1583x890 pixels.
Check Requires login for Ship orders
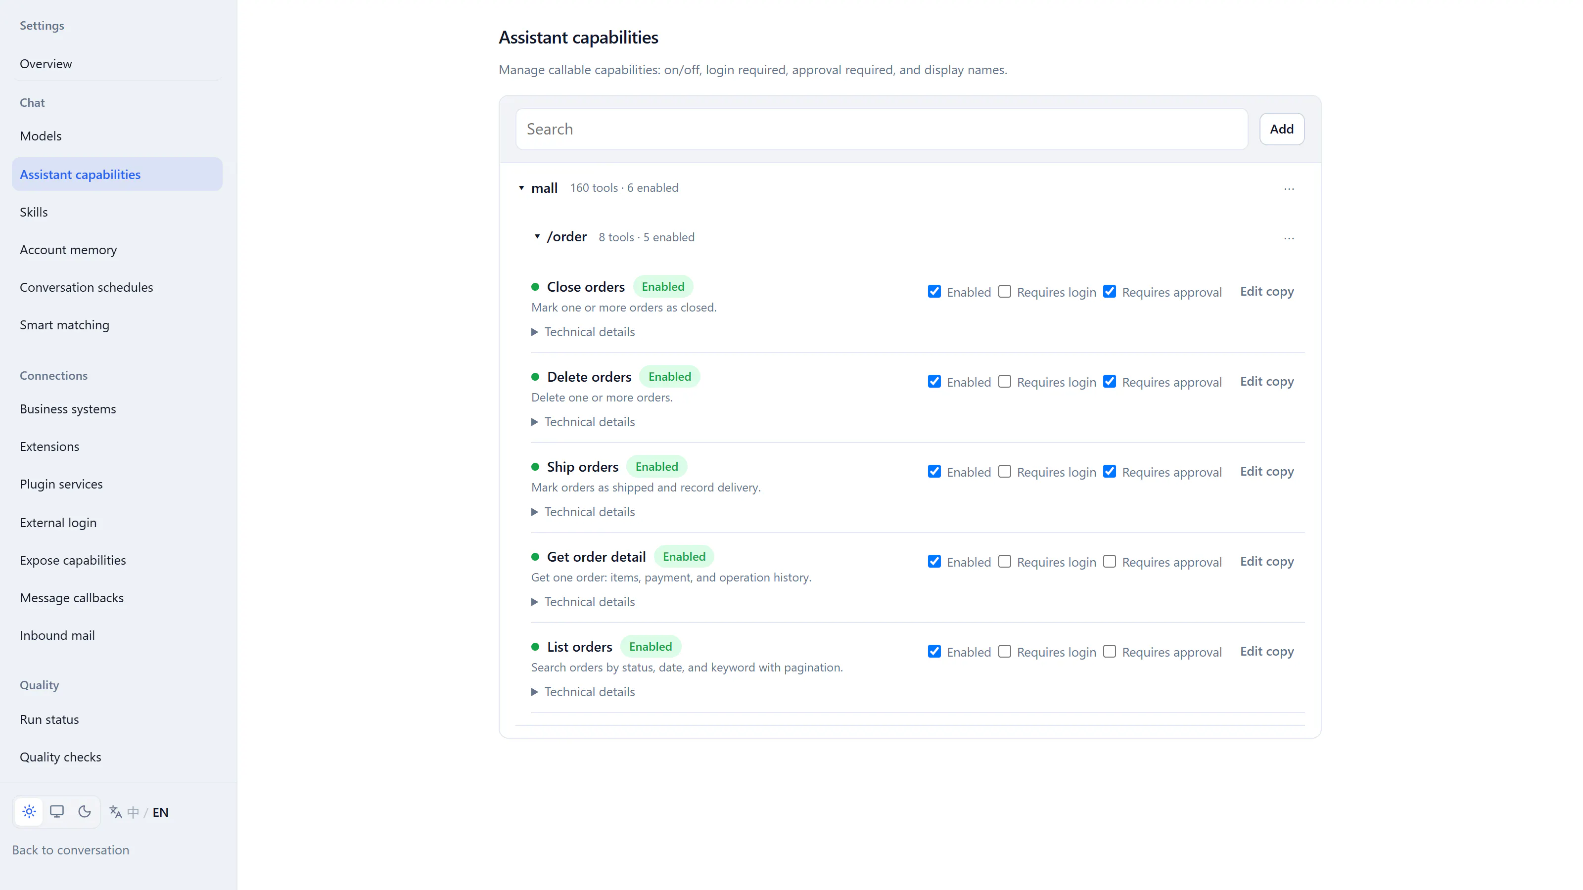coord(1004,472)
